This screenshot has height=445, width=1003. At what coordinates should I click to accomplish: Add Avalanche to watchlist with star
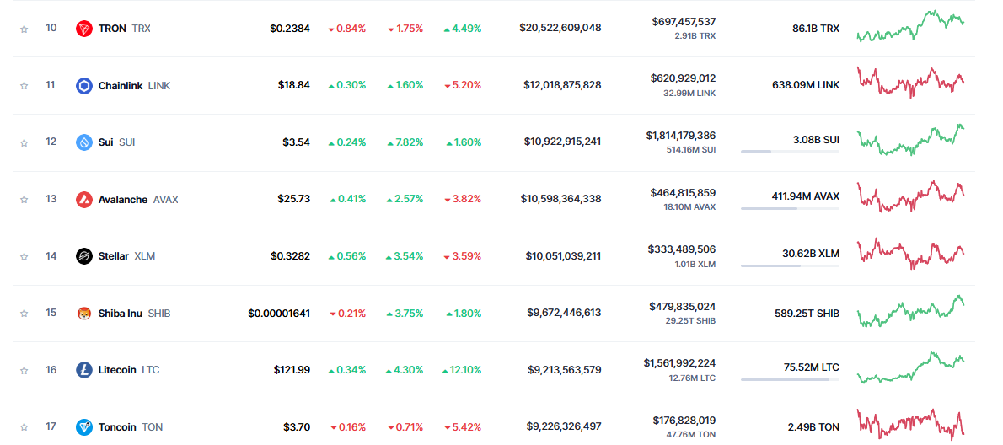coord(24,200)
